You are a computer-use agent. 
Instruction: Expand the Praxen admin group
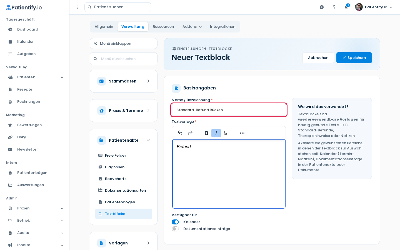tap(35, 208)
